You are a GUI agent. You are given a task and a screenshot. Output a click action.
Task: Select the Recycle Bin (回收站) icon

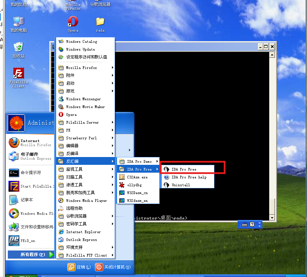(x=19, y=50)
